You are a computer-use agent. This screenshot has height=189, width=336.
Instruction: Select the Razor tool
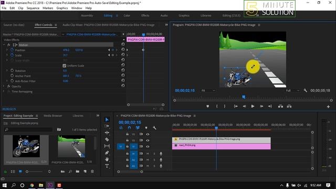pyautogui.click(x=107, y=139)
